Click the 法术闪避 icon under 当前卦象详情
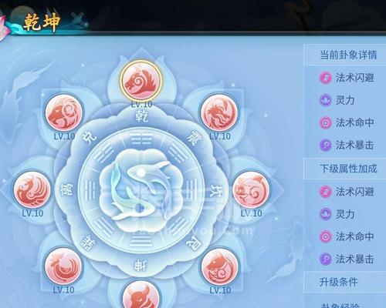The image size is (386, 308). click(325, 78)
